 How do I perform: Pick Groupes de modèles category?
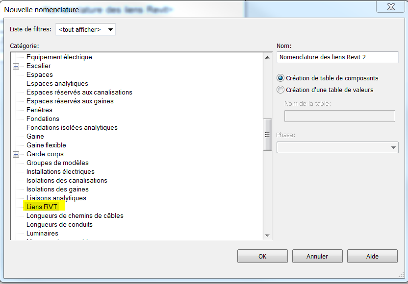coord(57,163)
